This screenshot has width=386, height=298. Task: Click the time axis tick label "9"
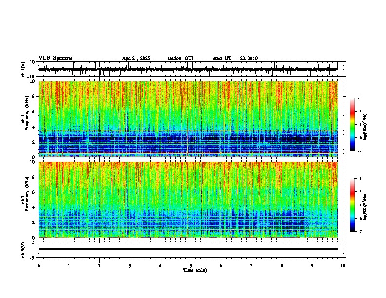pos(312,266)
